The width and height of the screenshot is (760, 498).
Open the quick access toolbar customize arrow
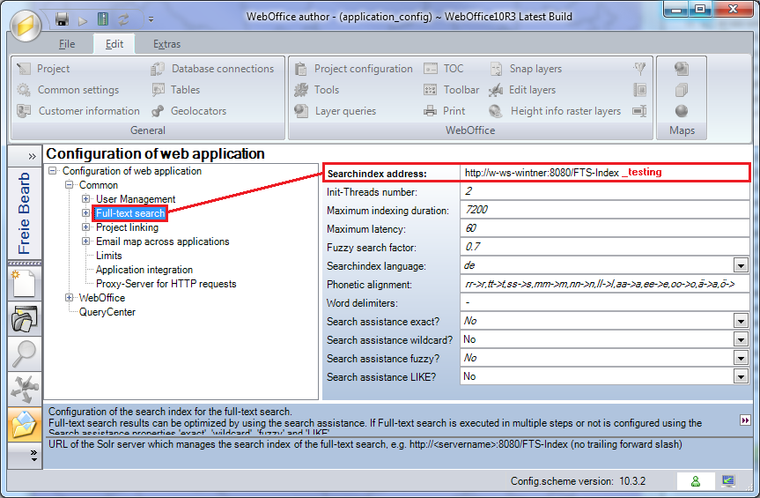click(x=151, y=20)
